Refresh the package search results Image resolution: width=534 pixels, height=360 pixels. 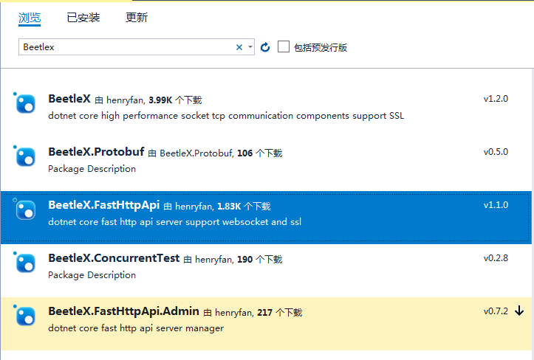(266, 47)
